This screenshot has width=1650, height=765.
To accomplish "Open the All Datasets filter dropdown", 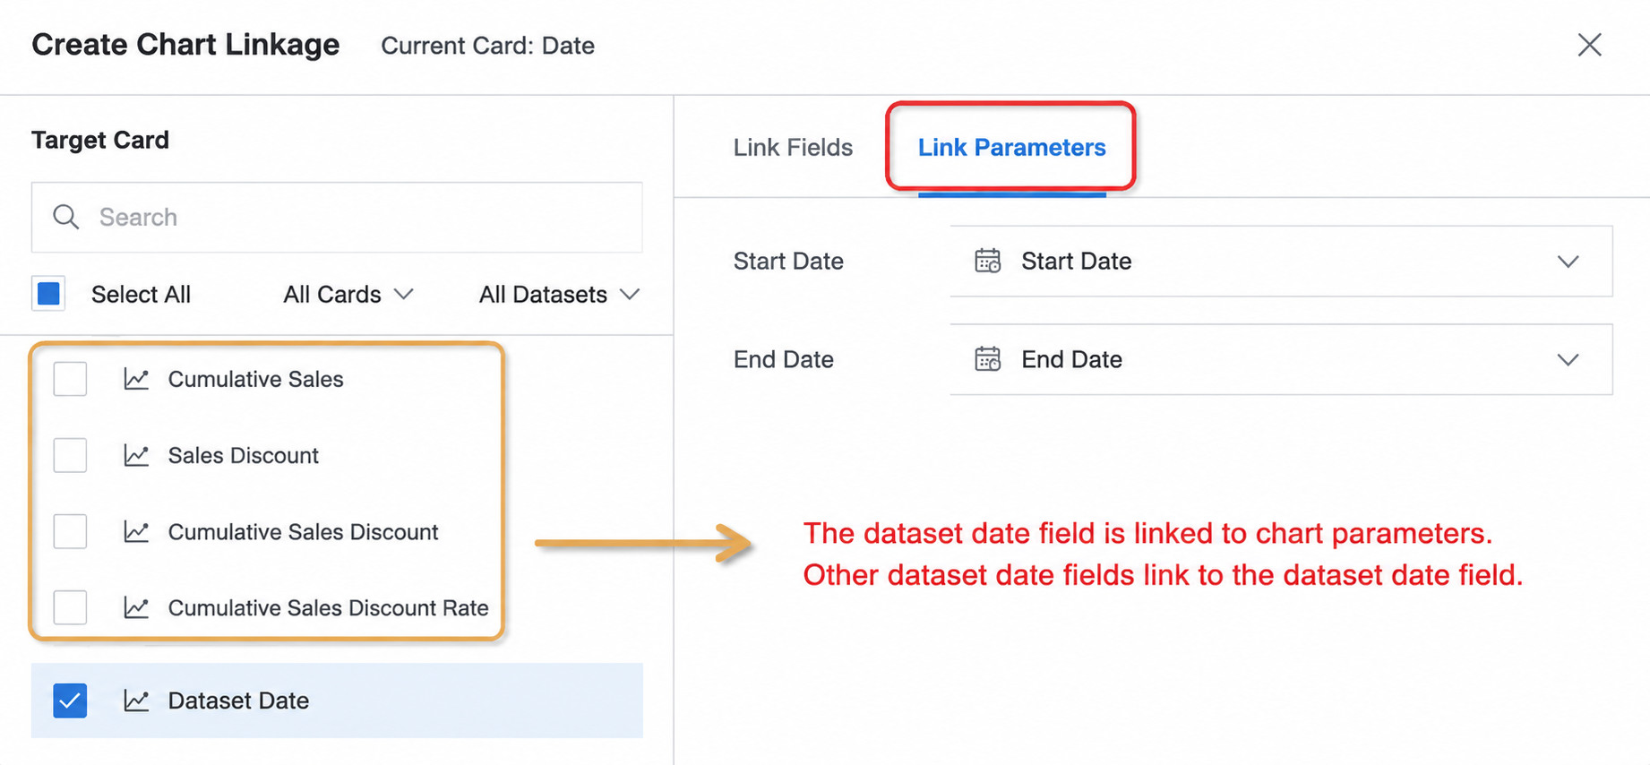I will click(x=560, y=294).
